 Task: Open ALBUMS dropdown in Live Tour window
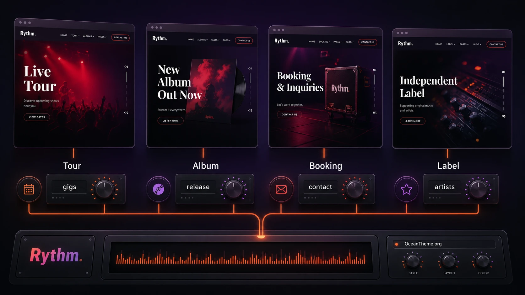[x=89, y=36]
